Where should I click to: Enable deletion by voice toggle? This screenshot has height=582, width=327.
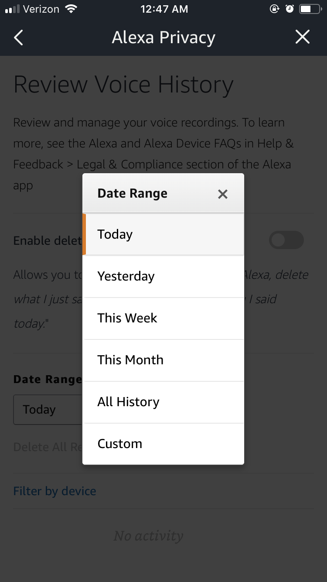286,240
